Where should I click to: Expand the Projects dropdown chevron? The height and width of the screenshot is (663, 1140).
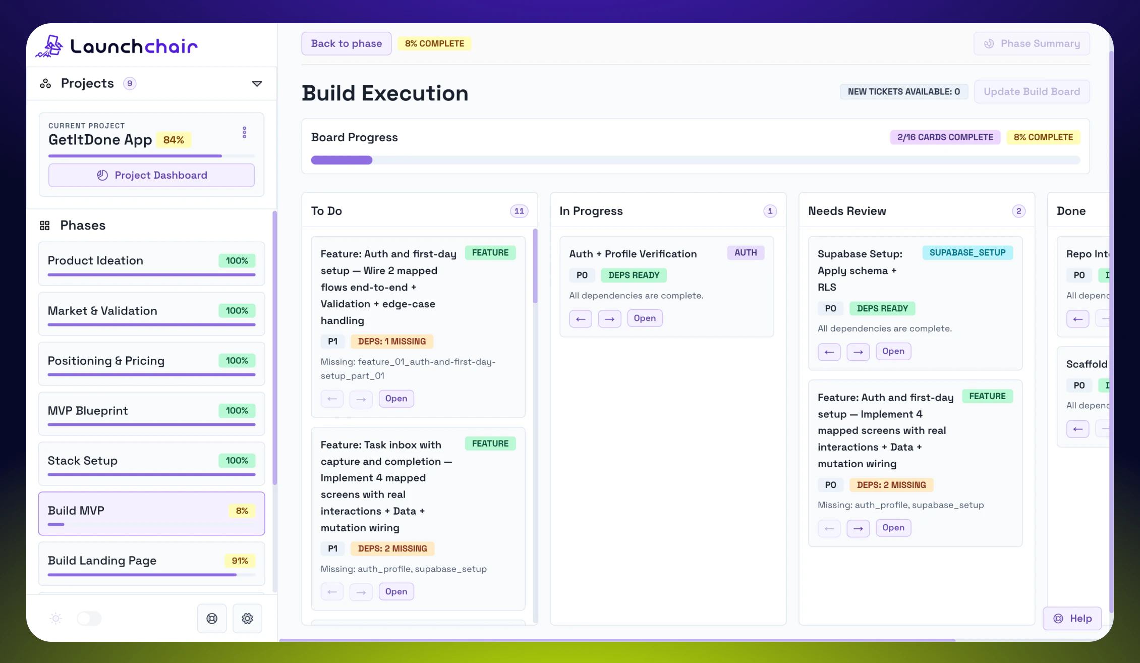257,83
